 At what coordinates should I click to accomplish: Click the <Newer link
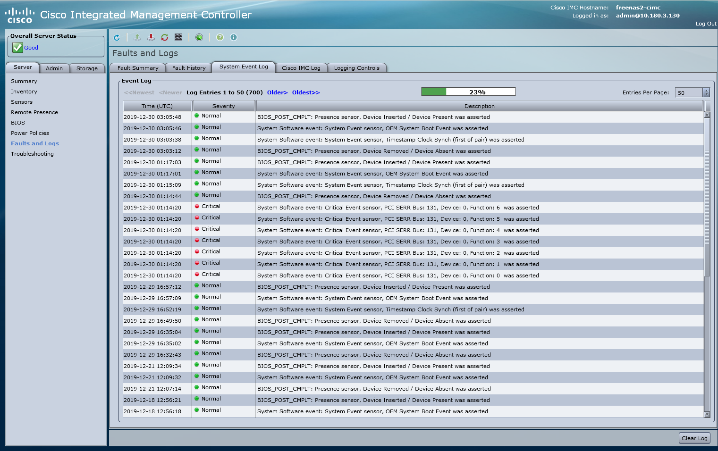coord(170,92)
